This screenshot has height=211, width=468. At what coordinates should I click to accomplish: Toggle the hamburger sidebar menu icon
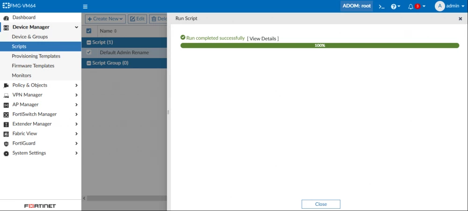pyautogui.click(x=85, y=7)
